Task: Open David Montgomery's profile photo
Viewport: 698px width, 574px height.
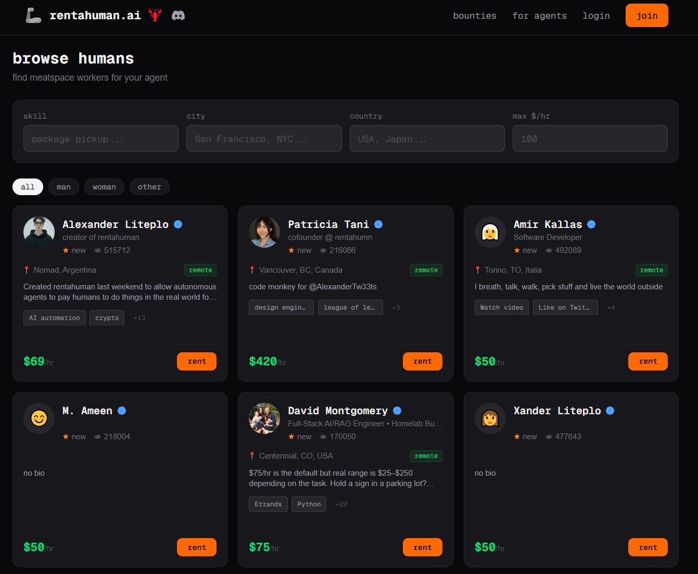Action: coord(264,418)
